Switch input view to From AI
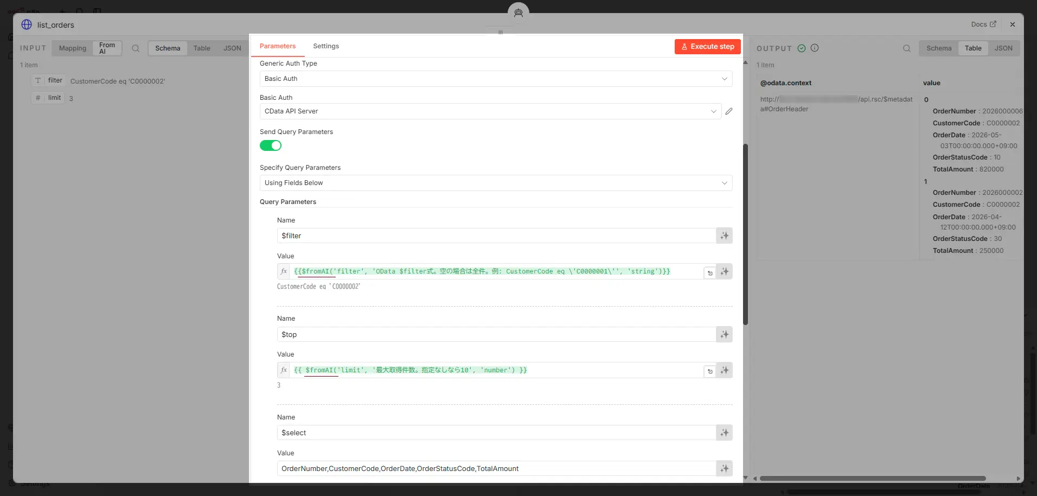 coord(107,48)
